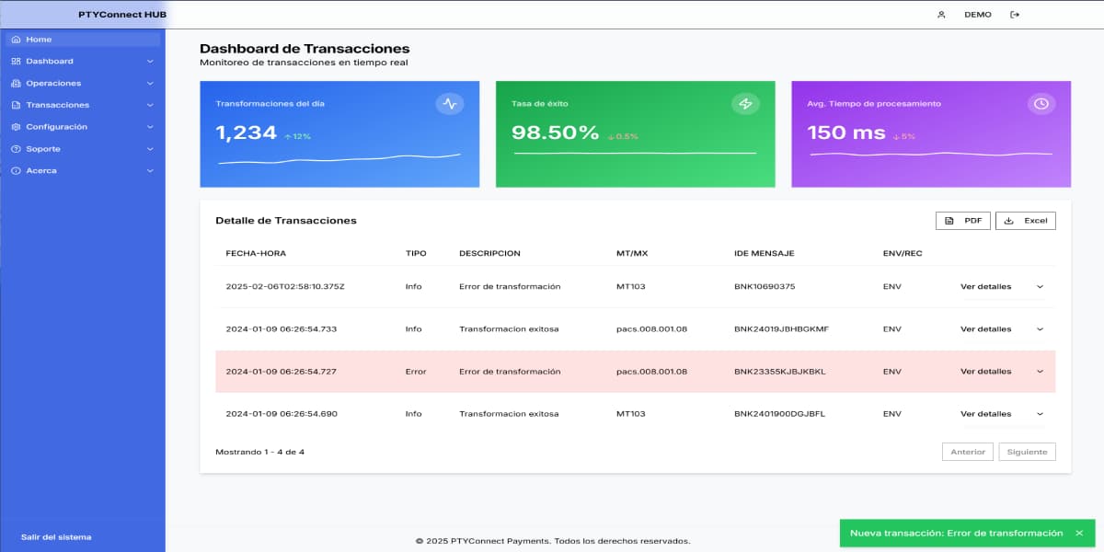Click the Avg. Tiempo de procesamiento sparkline
Viewport: 1104px width, 552px height.
point(931,154)
